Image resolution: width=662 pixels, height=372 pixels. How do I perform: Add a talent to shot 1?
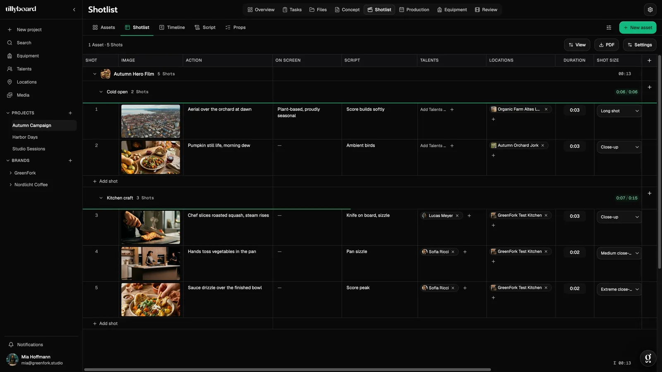[x=452, y=110]
